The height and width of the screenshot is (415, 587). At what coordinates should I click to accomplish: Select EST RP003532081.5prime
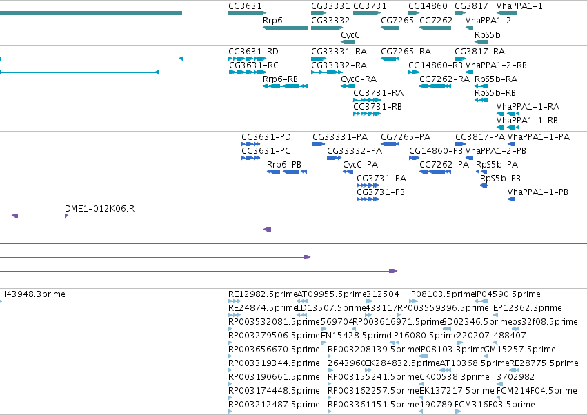pos(274,321)
